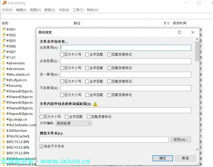Open the 帮助(H) menu
The image size is (213, 167).
(92, 10)
